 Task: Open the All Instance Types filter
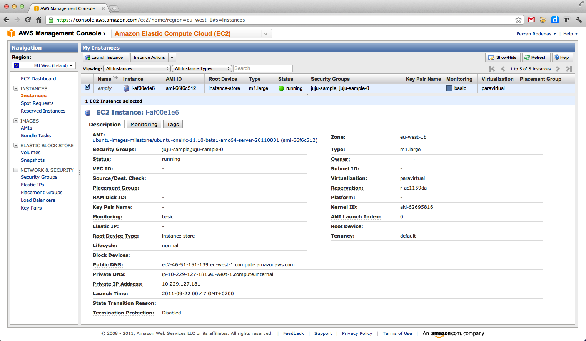pyautogui.click(x=202, y=68)
